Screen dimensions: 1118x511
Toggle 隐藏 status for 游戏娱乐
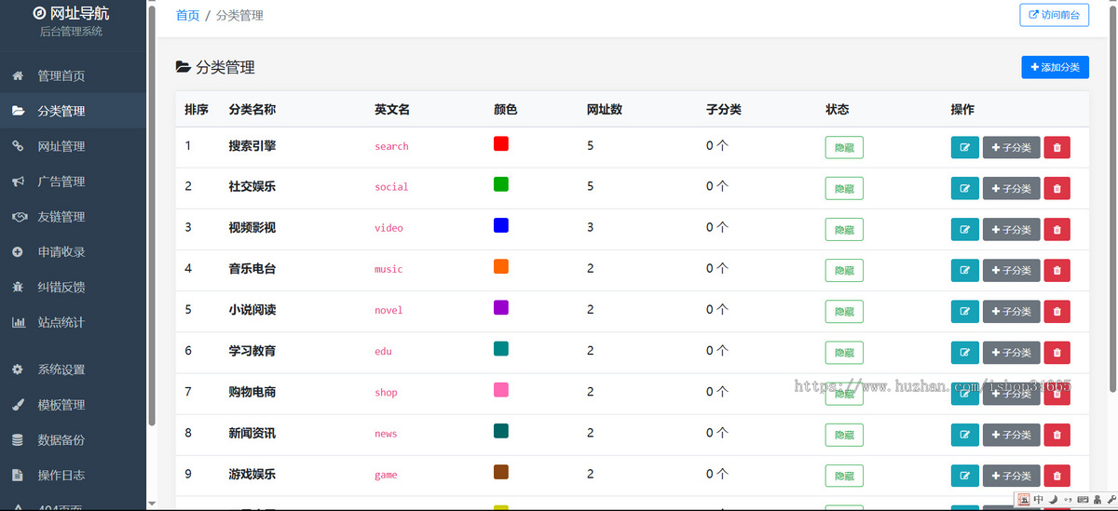click(844, 475)
